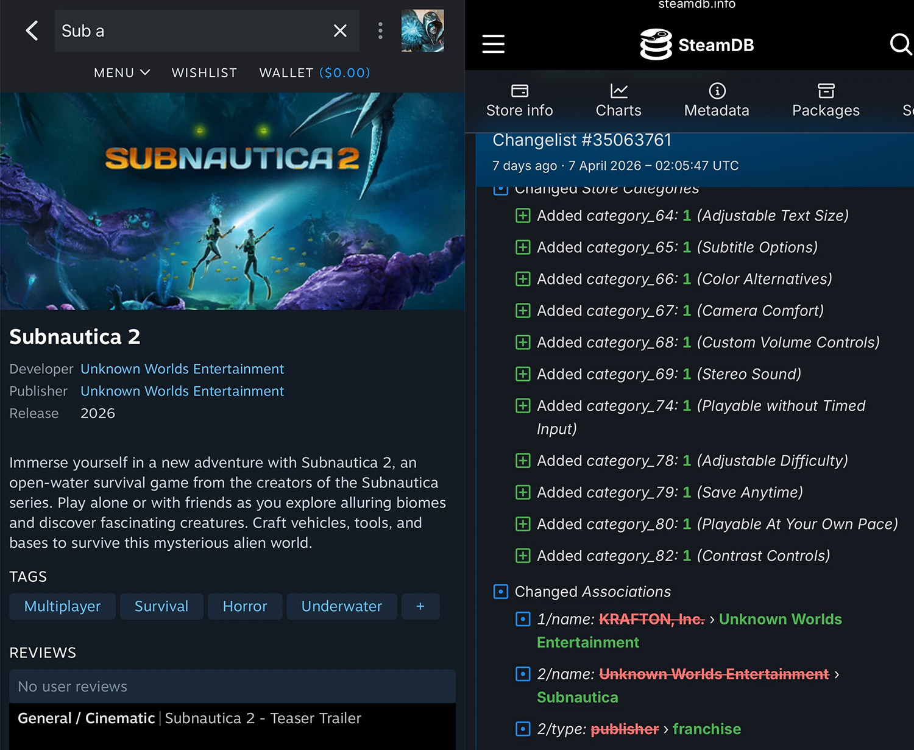Open the WISHLIST page

pos(204,73)
